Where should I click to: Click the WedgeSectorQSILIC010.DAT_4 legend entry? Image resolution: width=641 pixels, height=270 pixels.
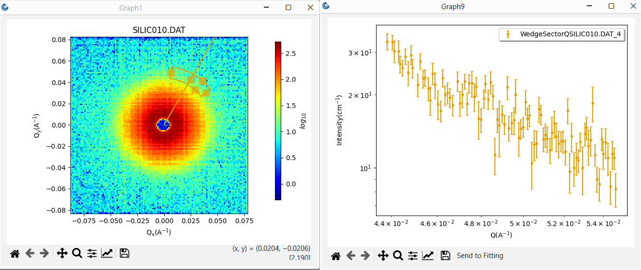click(561, 34)
